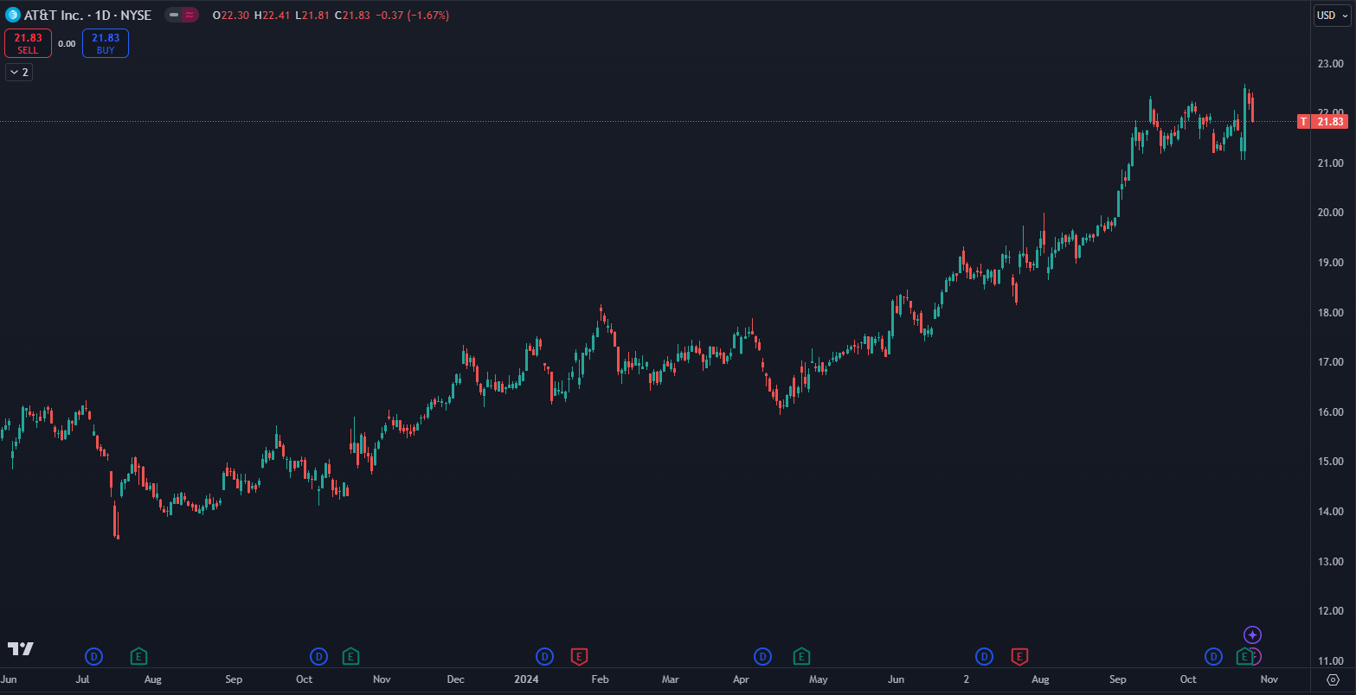1356x695 pixels.
Task: Open chart settings gear in bottom-right corner
Action: coord(1333,679)
